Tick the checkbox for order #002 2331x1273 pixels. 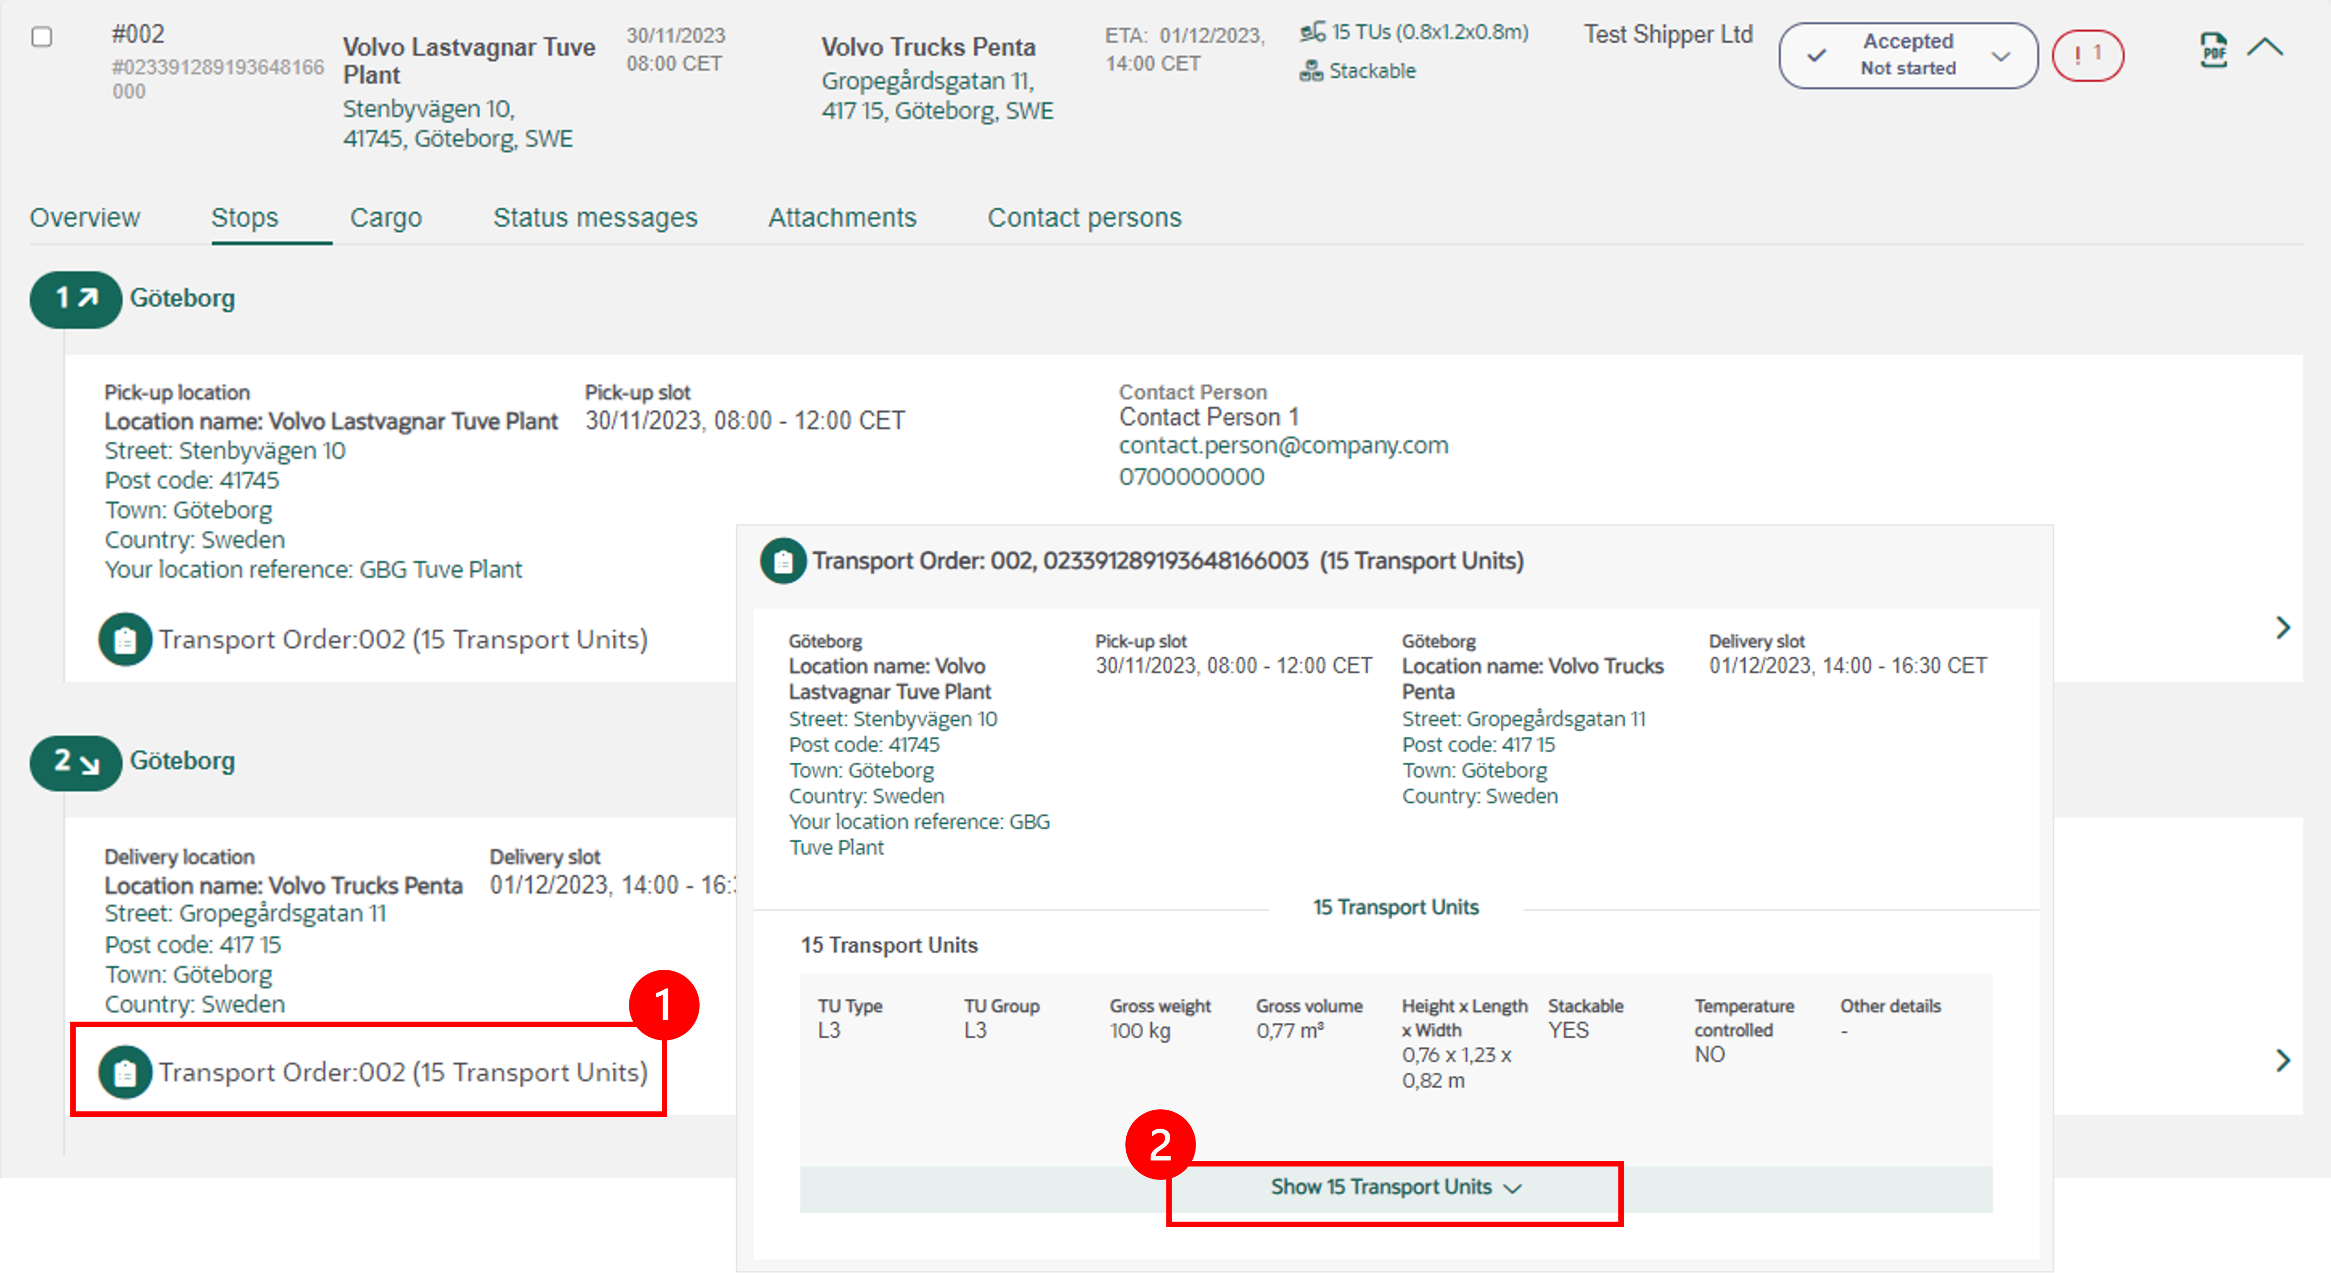pos(42,37)
